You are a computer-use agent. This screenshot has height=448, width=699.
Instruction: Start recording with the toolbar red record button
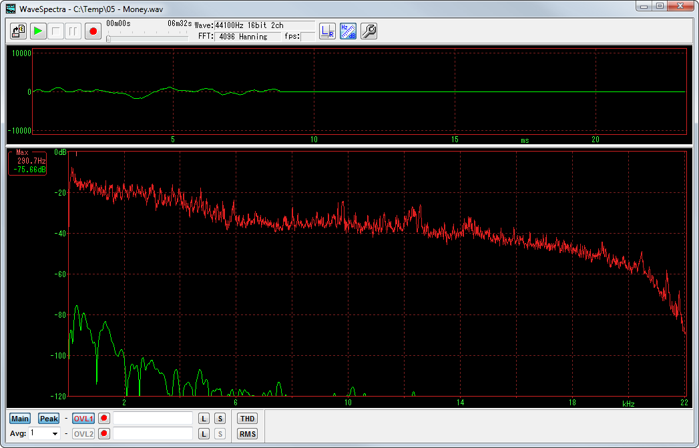point(93,31)
